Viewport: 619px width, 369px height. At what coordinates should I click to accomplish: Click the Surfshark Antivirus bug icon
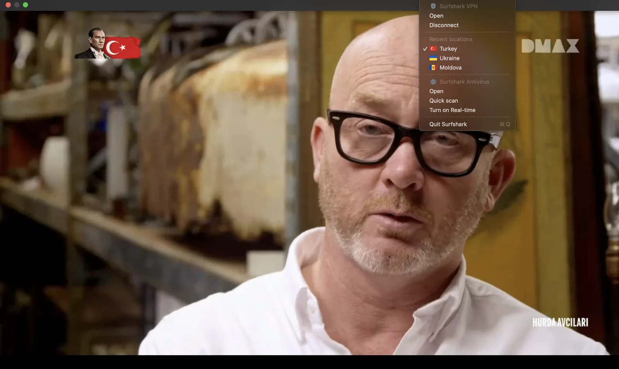click(x=433, y=82)
